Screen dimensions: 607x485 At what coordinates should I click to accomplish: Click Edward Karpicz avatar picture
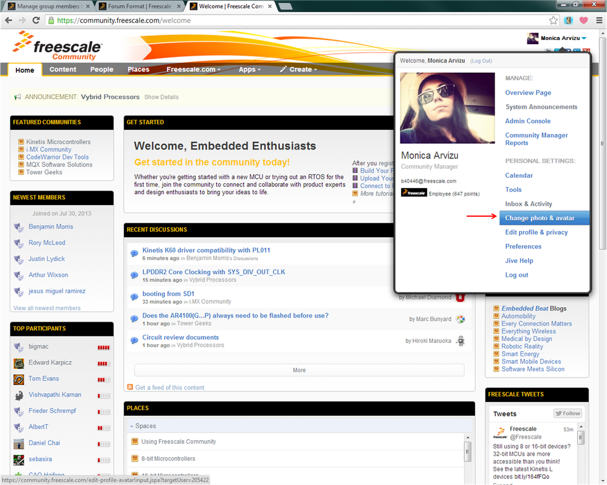[19, 363]
